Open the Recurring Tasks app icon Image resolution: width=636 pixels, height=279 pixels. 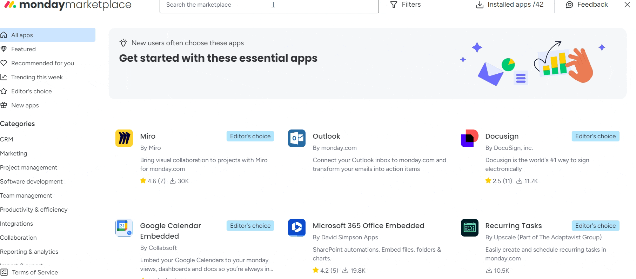469,228
